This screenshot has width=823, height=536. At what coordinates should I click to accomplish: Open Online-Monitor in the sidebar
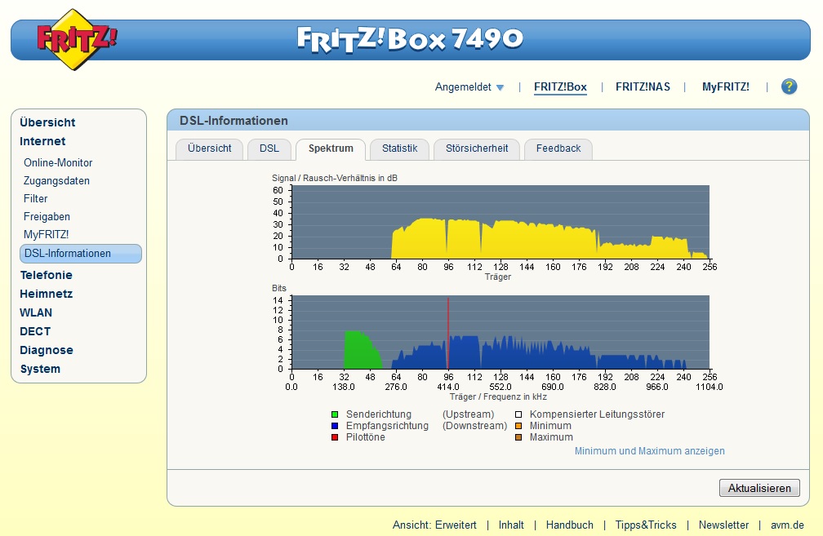[x=58, y=162]
